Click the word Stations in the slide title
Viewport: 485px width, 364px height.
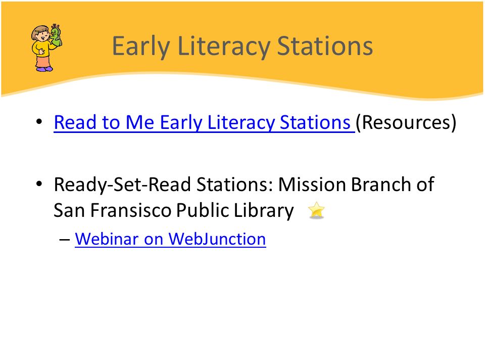[x=325, y=46]
